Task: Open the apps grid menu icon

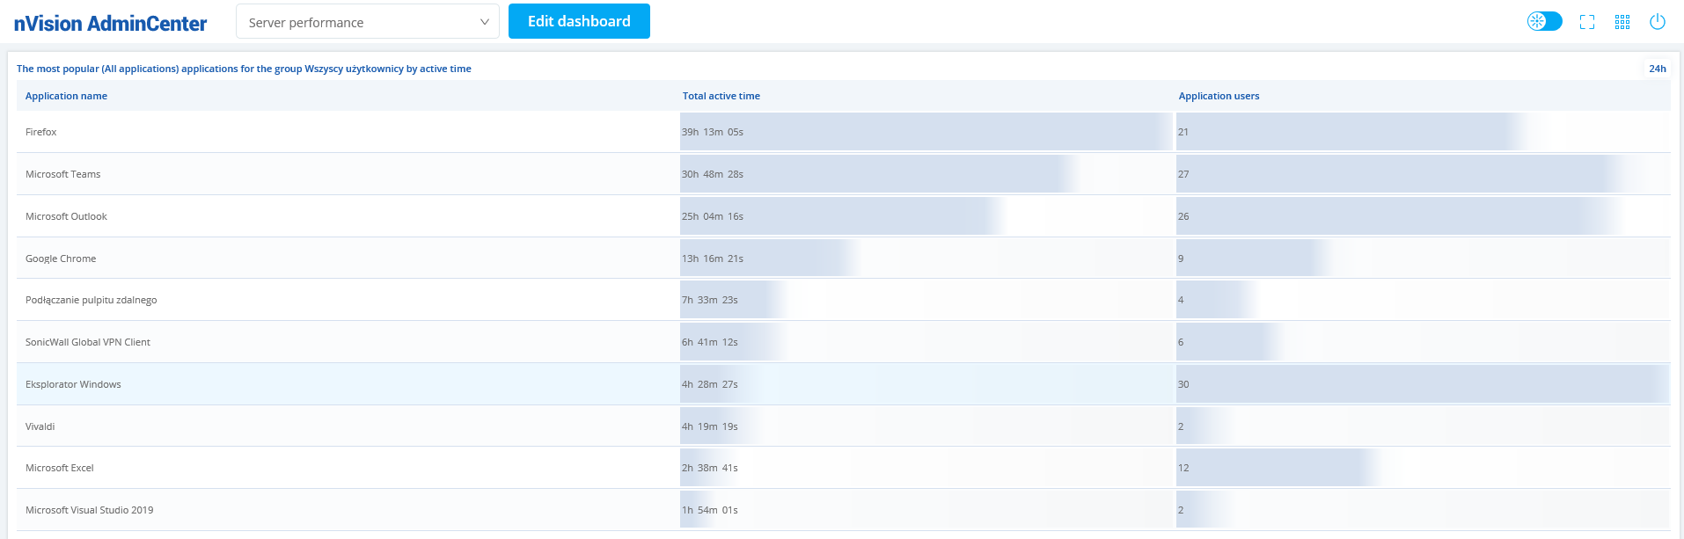Action: [x=1622, y=22]
